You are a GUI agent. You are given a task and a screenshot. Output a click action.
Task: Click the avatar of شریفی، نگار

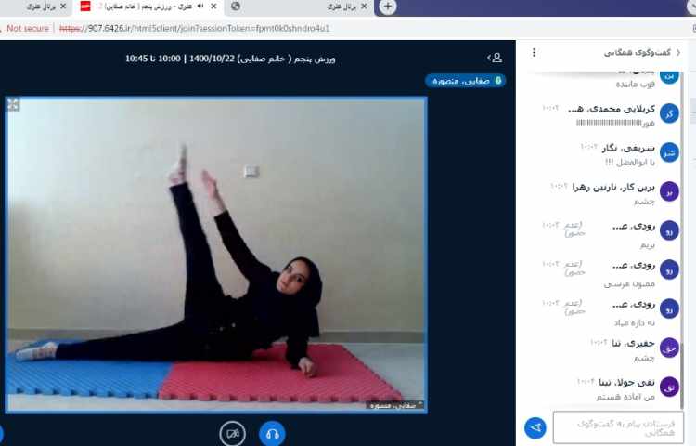[x=669, y=152]
